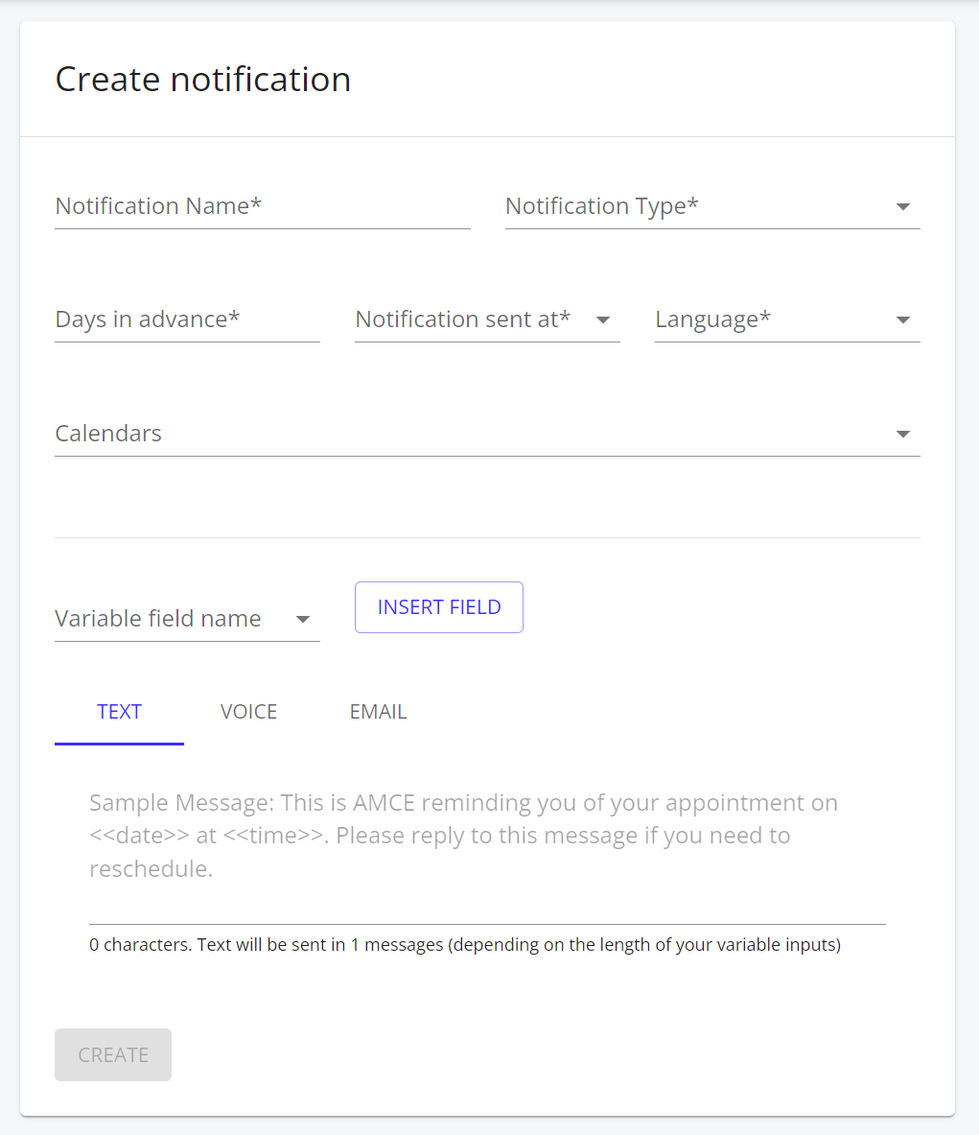Click the CREATE button
The height and width of the screenshot is (1135, 979).
click(x=113, y=1055)
